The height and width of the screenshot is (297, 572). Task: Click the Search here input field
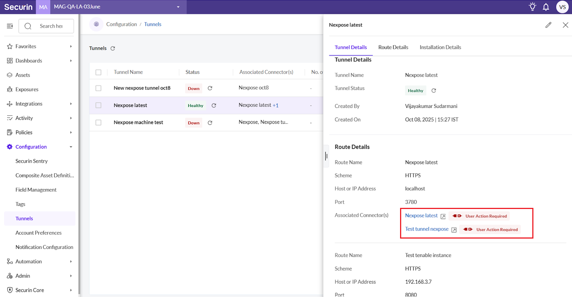(x=46, y=26)
